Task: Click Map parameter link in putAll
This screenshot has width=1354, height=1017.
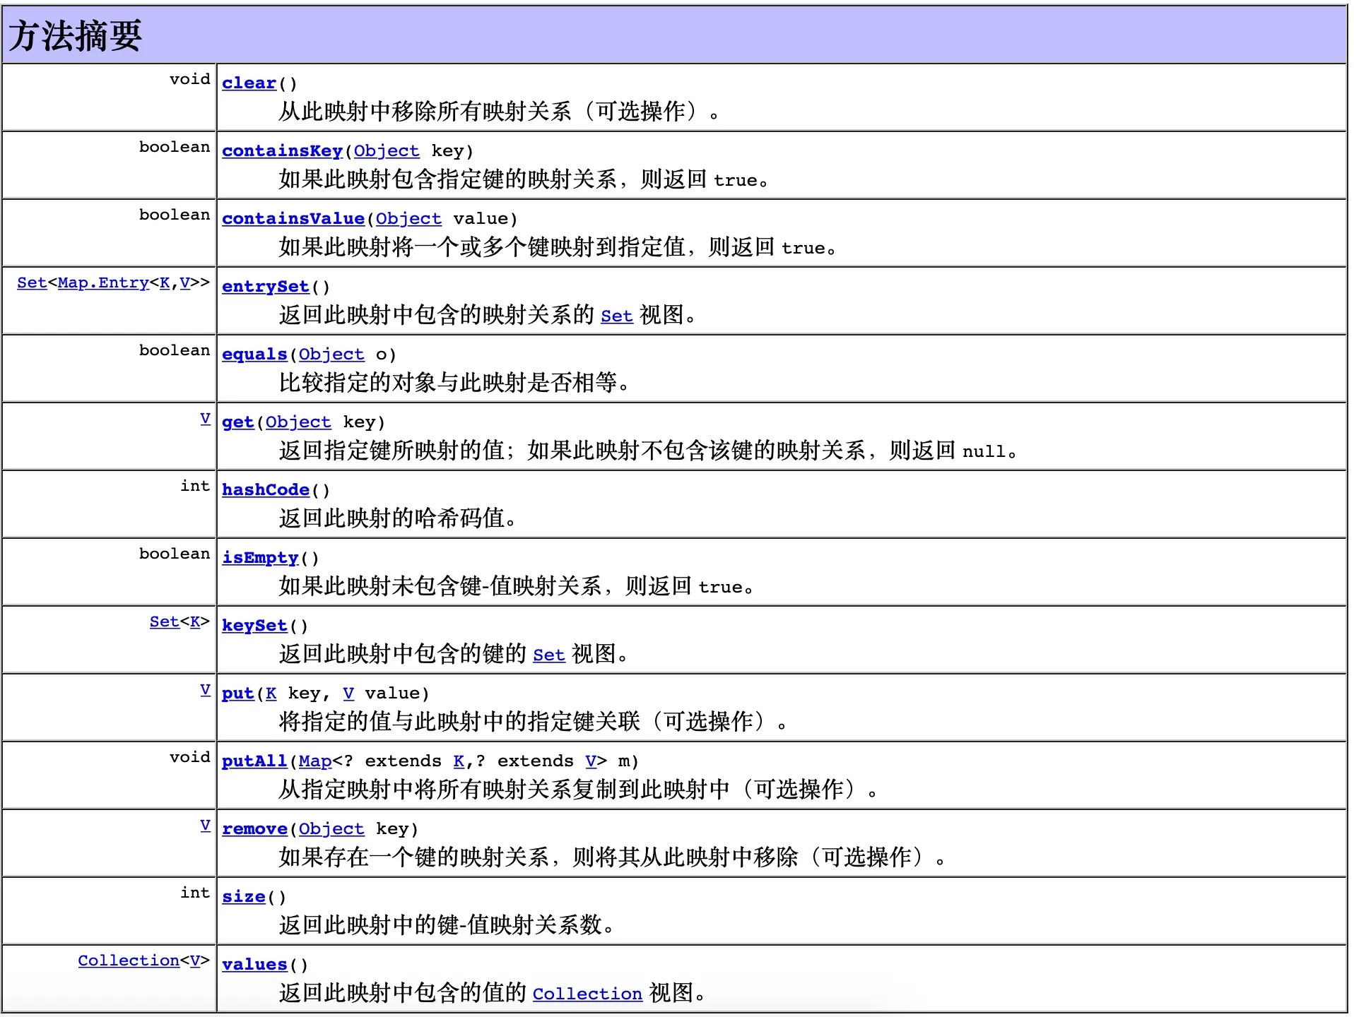Action: click(315, 761)
